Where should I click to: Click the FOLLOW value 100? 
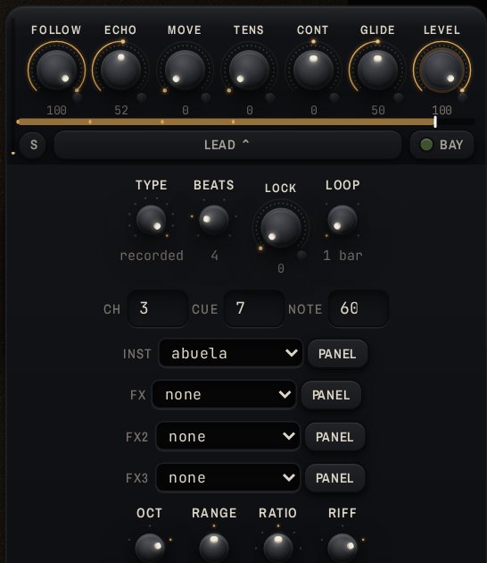56,110
